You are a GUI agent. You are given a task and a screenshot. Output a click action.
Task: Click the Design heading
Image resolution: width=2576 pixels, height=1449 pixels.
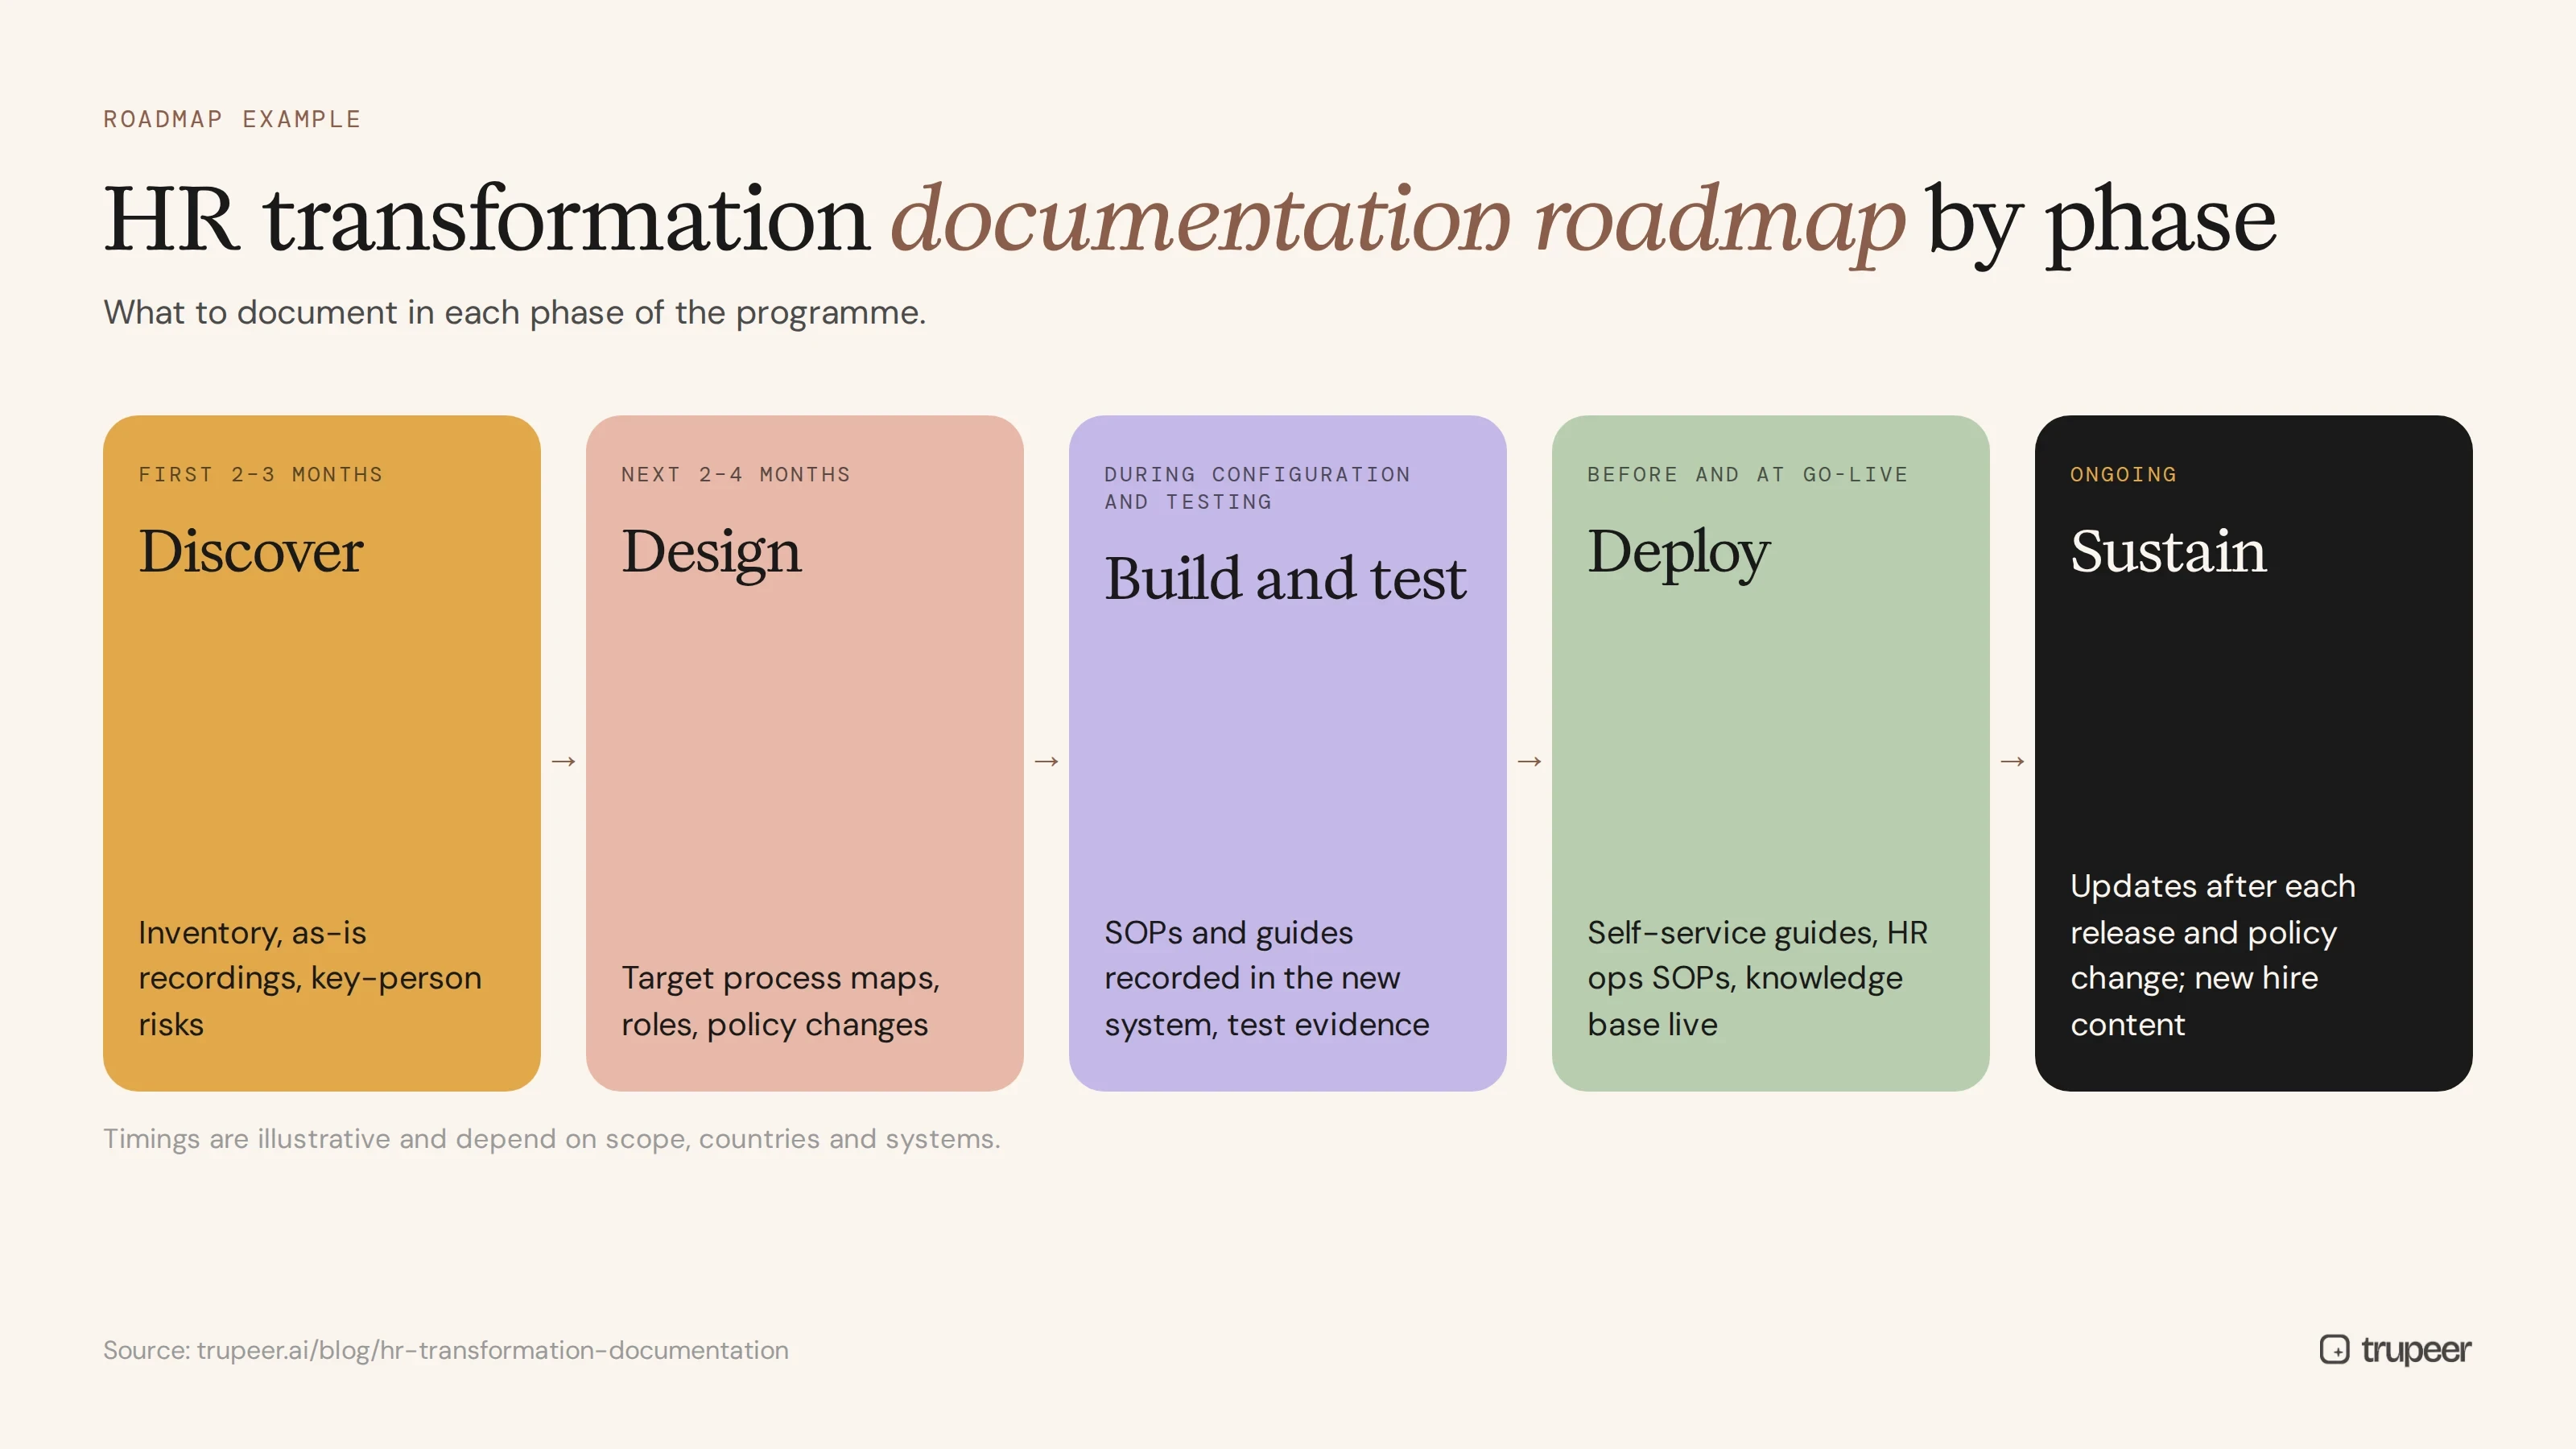[x=711, y=553]
